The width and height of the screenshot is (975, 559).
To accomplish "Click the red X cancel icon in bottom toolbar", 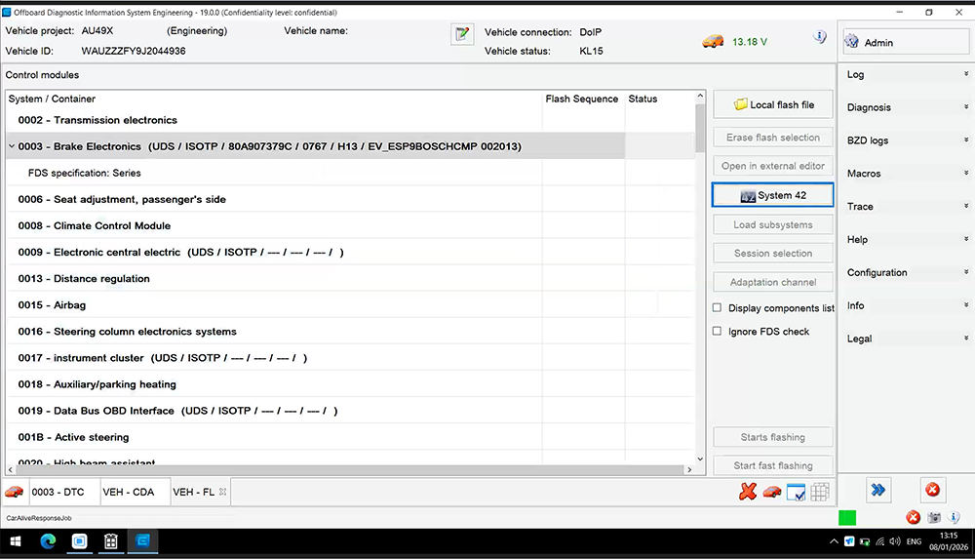I will pyautogui.click(x=748, y=492).
